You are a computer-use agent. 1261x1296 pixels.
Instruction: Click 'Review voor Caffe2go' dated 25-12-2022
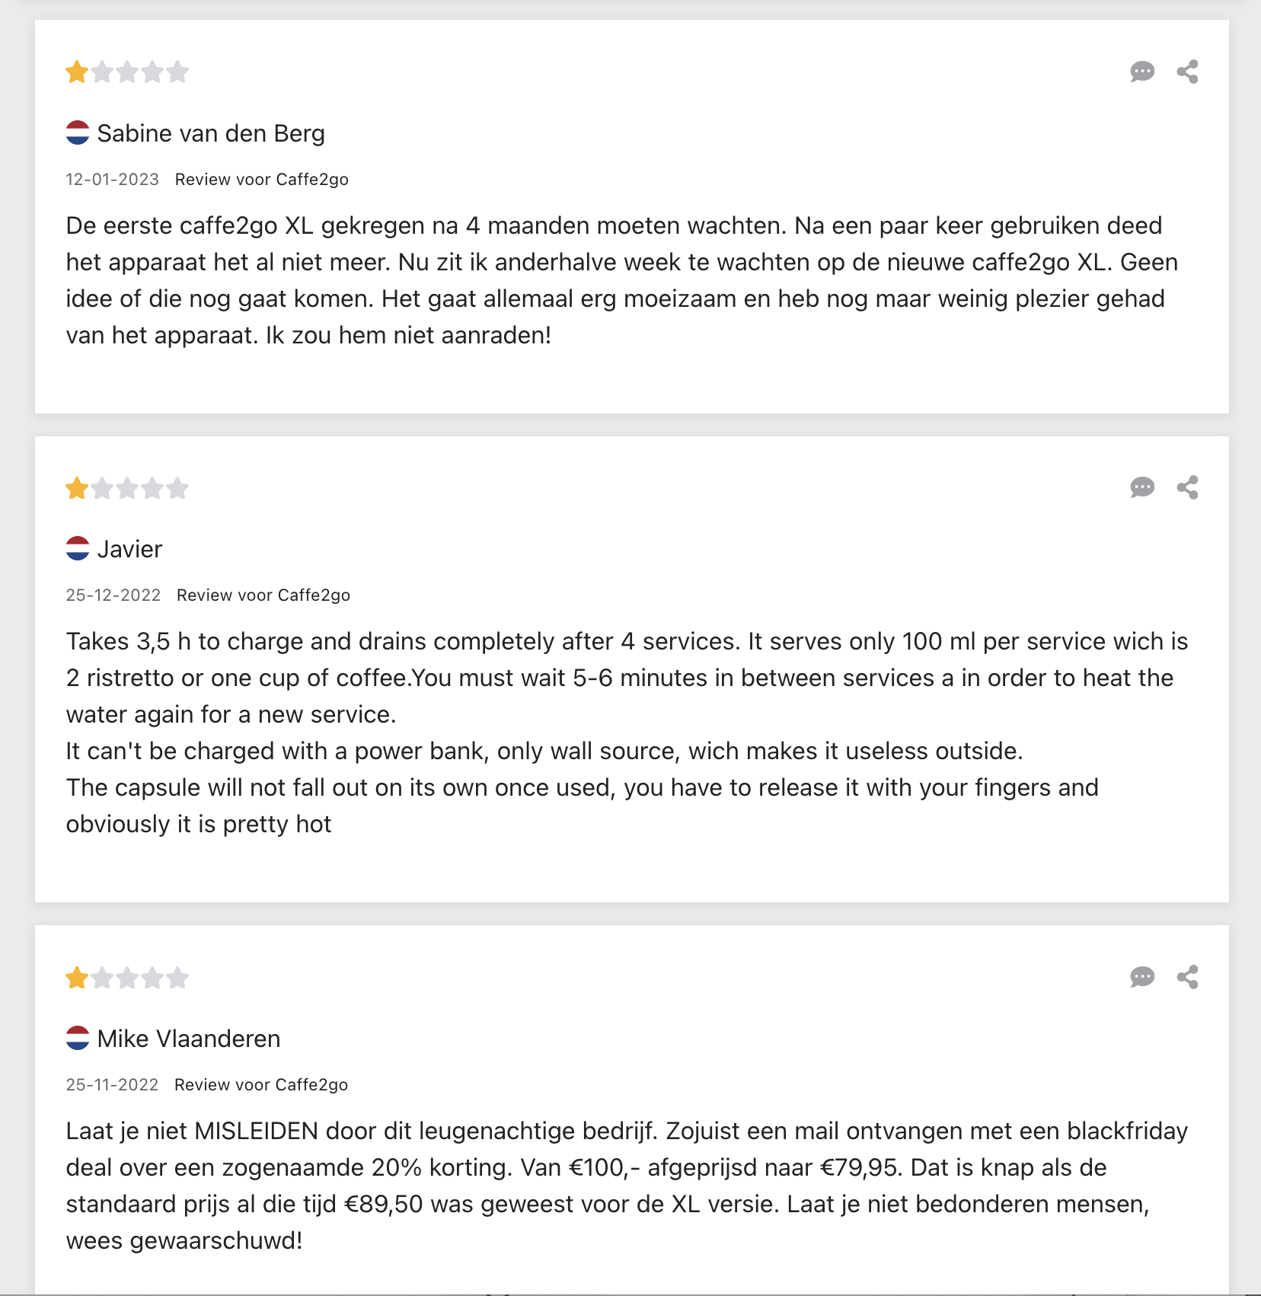[x=263, y=595]
